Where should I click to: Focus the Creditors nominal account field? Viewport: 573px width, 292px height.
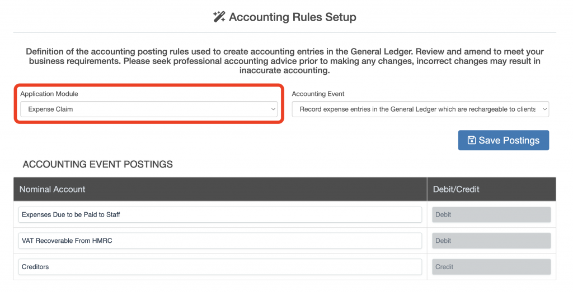(x=220, y=267)
